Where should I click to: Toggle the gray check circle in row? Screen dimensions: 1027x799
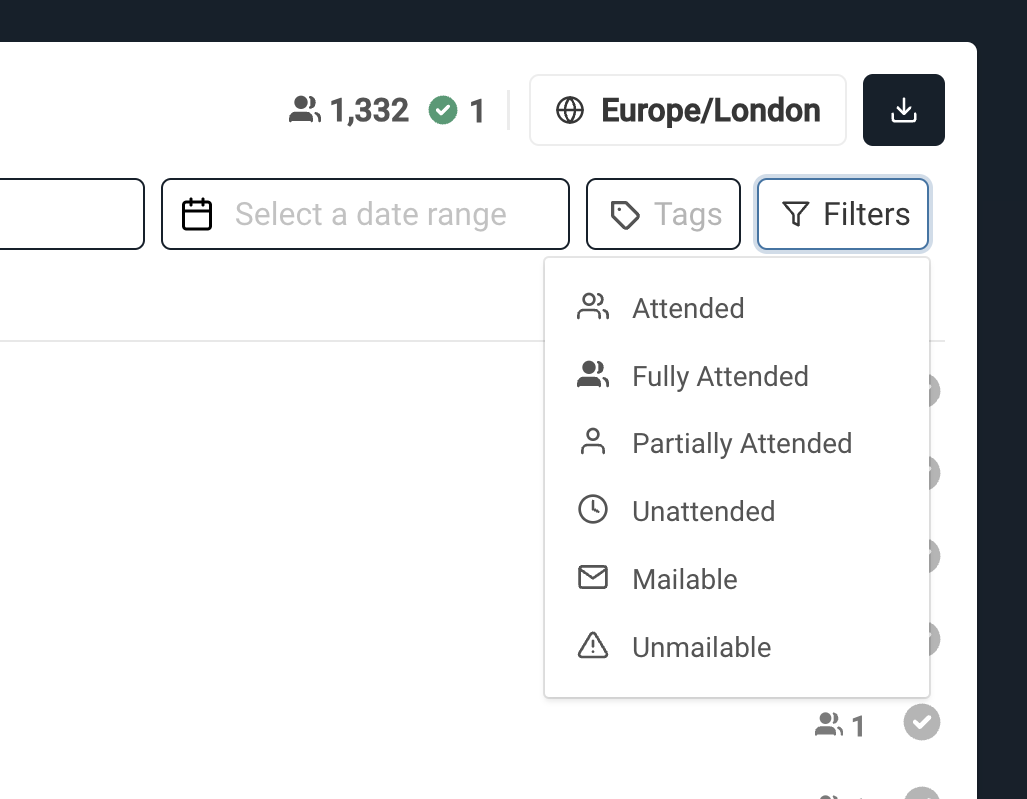[x=922, y=722]
